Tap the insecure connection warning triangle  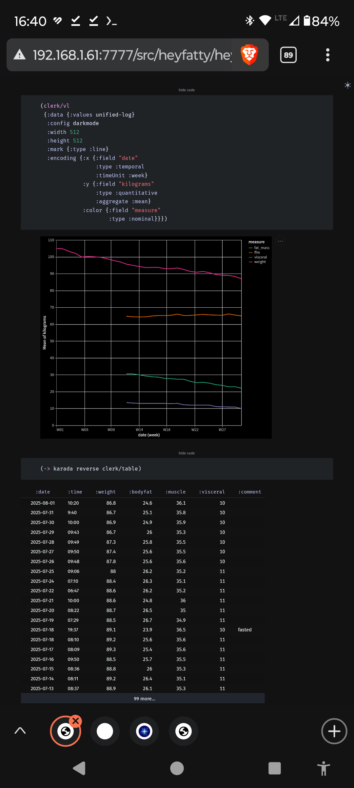(20, 55)
